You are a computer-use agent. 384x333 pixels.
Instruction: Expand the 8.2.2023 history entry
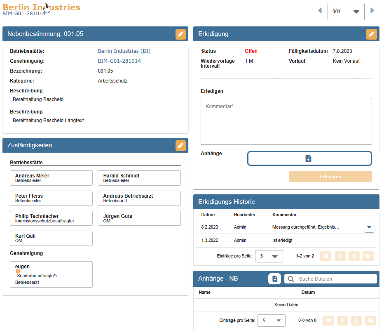(369, 227)
